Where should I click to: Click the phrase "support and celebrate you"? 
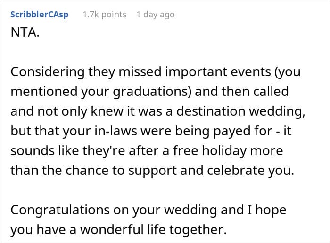[218, 169]
